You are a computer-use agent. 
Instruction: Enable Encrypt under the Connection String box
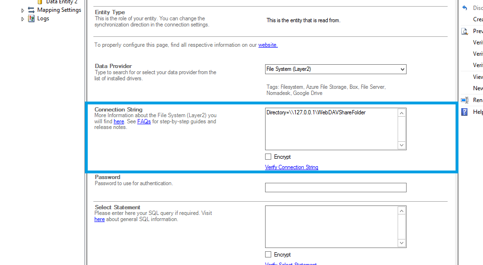268,157
